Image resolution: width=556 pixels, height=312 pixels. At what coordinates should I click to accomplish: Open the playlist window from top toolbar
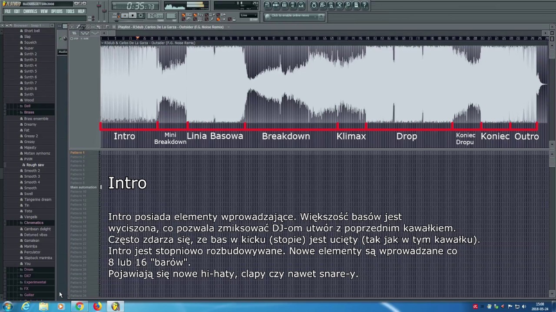point(268,5)
